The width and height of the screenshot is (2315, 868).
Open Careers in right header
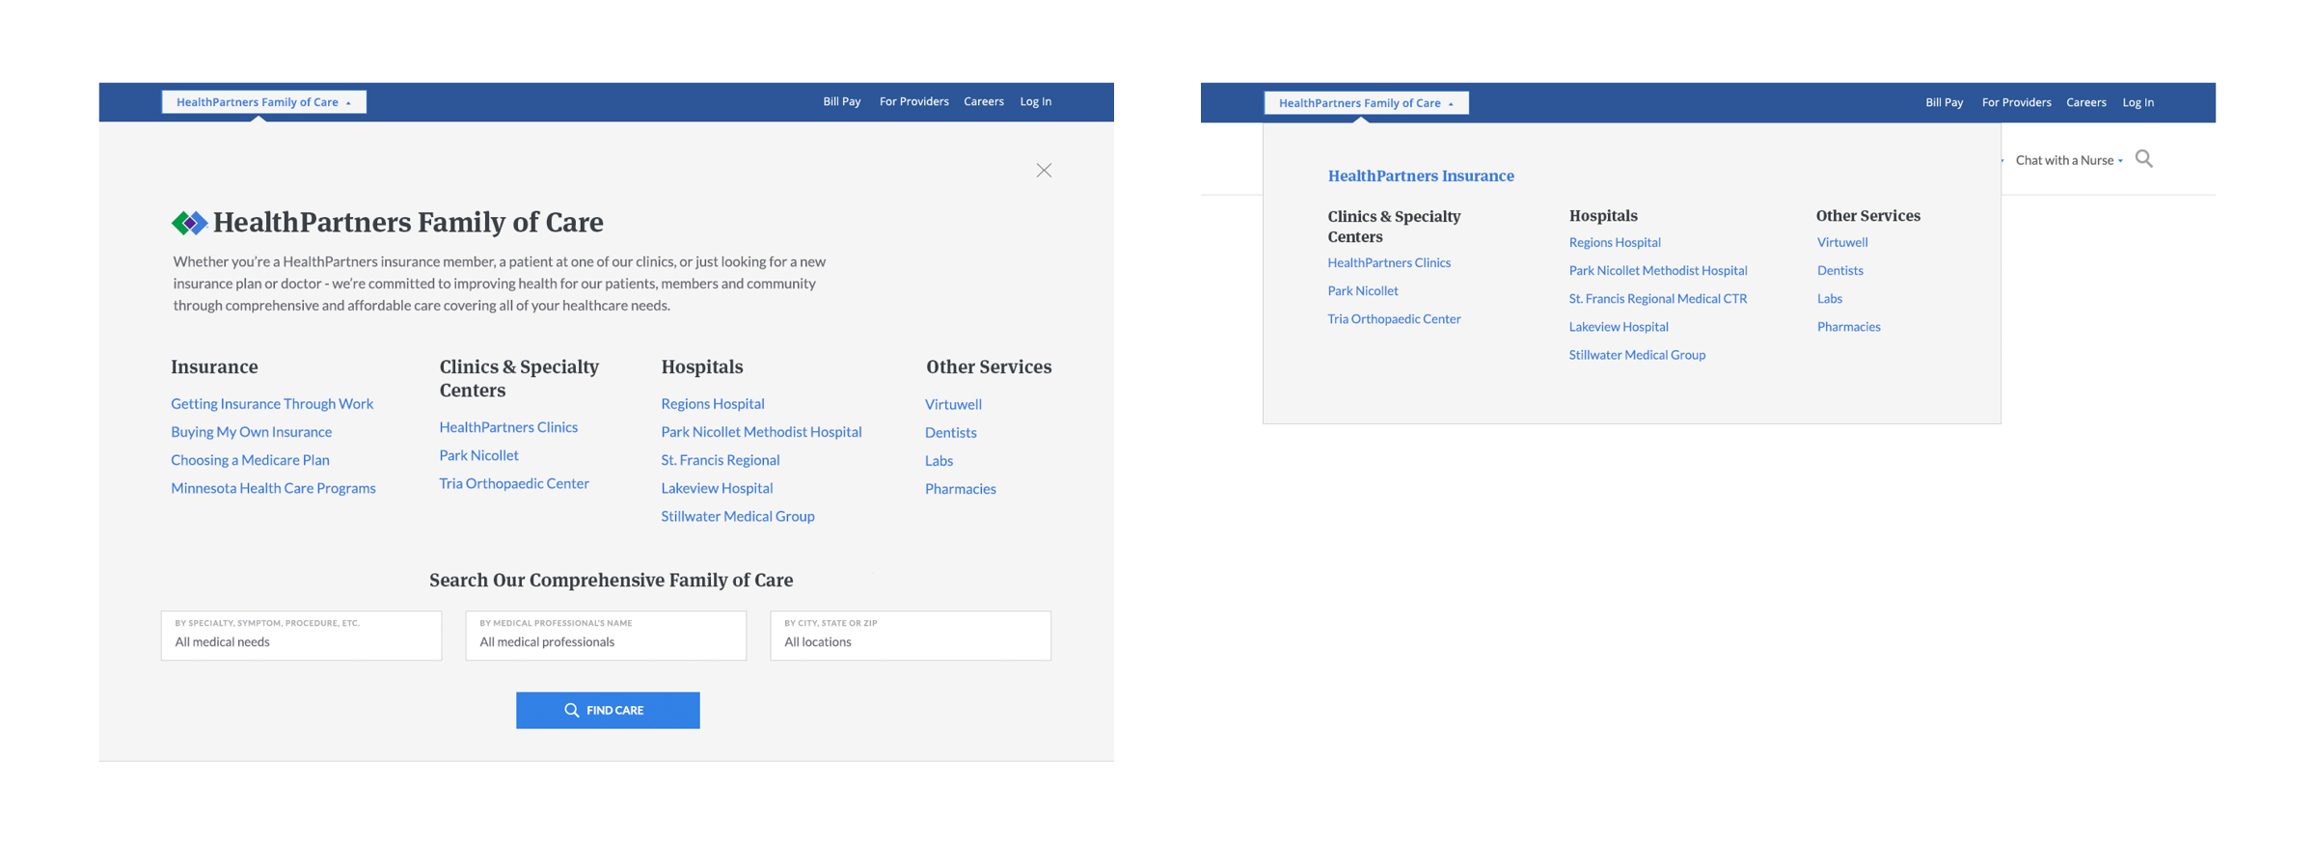coord(2085,102)
